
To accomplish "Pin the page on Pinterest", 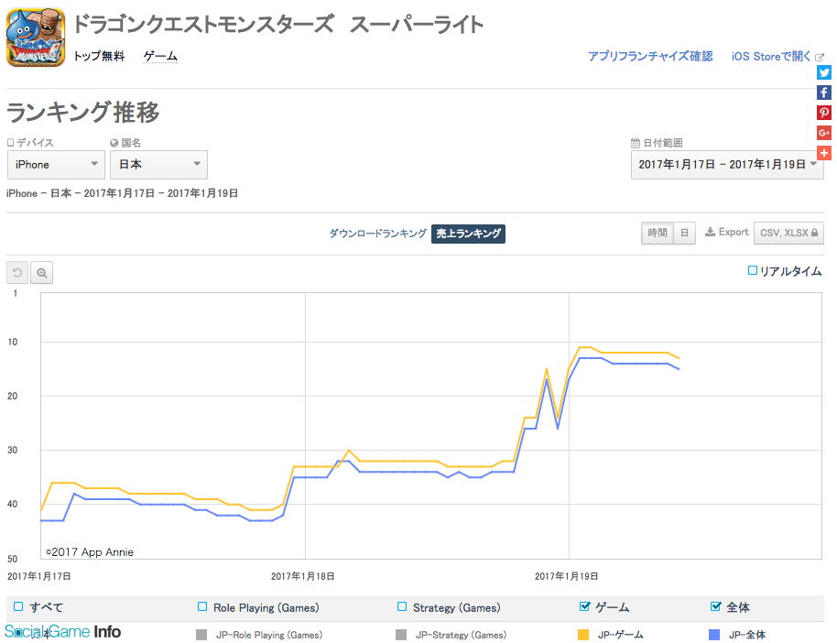I will [x=823, y=113].
